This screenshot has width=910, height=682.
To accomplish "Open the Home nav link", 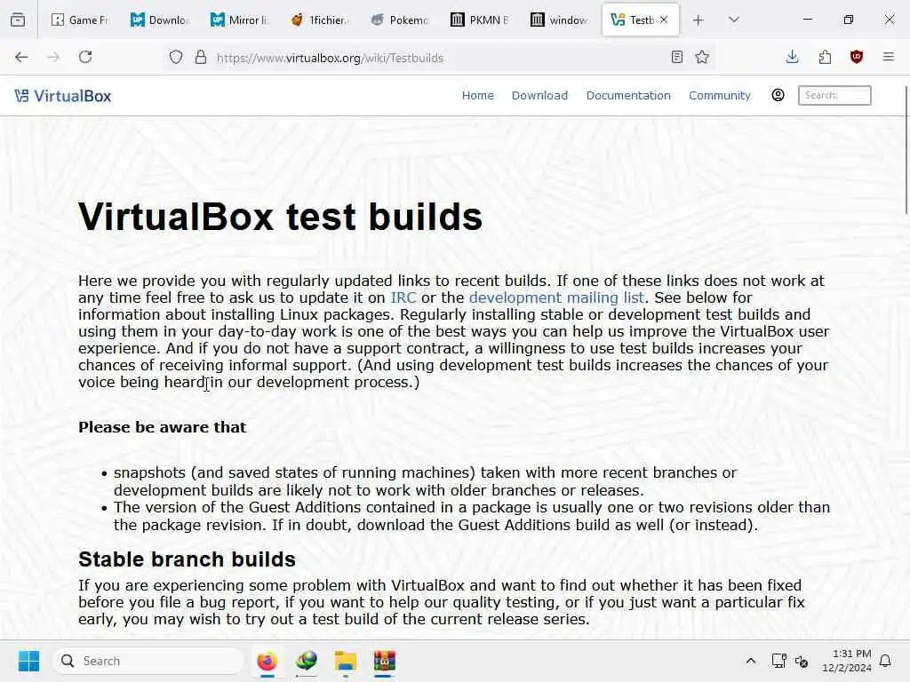I will tap(477, 95).
